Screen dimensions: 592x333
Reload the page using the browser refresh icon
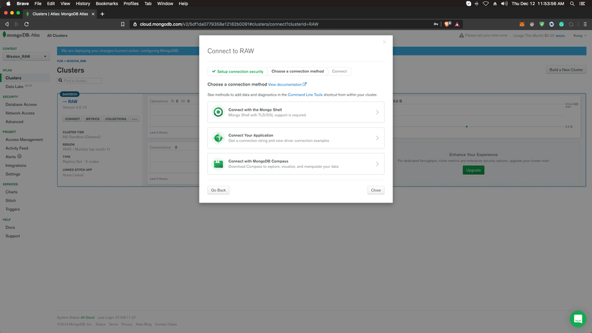[26, 24]
